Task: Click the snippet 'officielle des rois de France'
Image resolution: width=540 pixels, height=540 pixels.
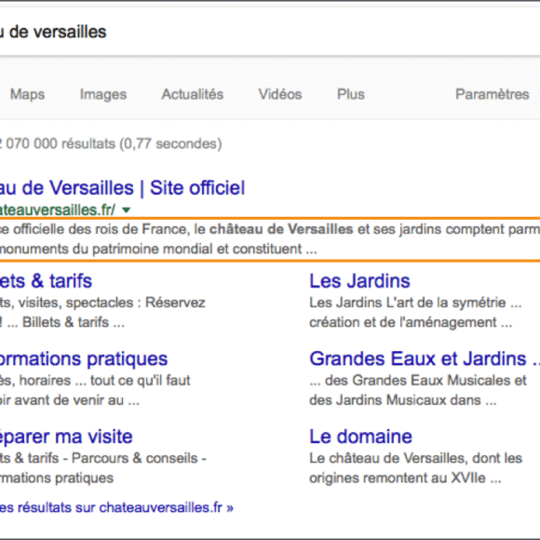Action: pyautogui.click(x=101, y=229)
